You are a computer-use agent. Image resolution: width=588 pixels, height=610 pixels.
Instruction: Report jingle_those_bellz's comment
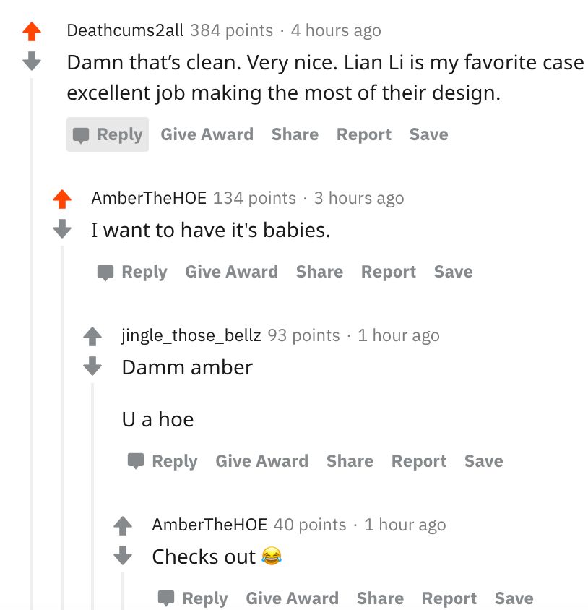click(419, 461)
